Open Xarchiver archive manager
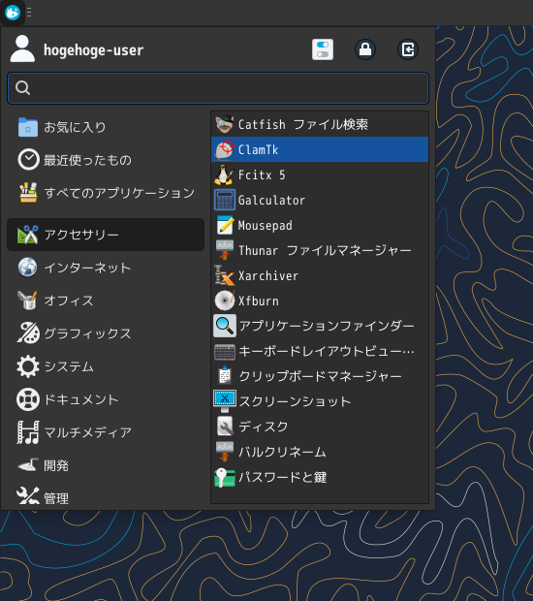533x601 pixels. (320, 275)
